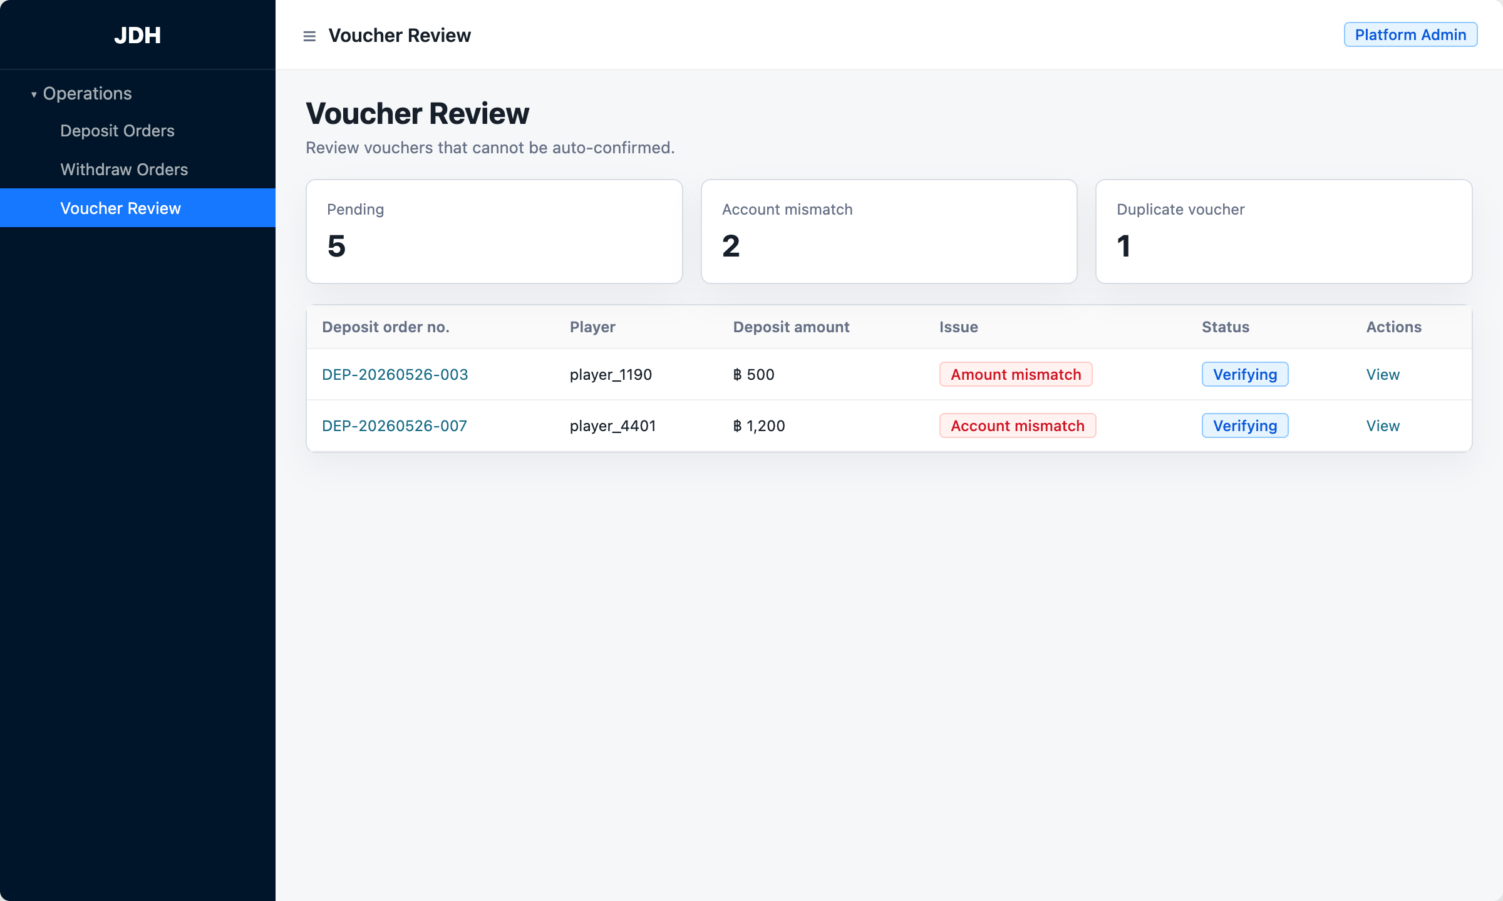
Task: View details for player_1190 row
Action: (1383, 374)
